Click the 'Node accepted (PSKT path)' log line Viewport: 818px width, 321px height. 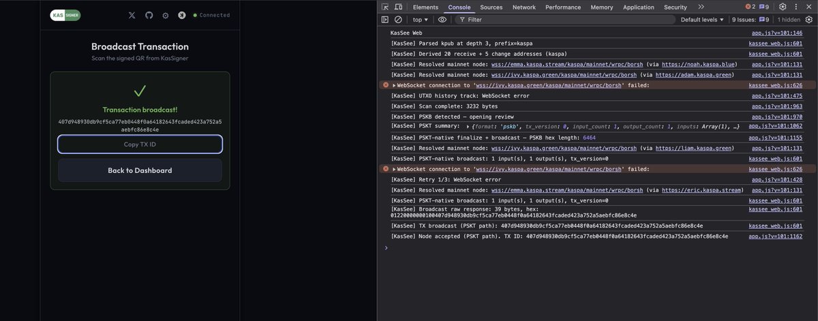(x=559, y=236)
